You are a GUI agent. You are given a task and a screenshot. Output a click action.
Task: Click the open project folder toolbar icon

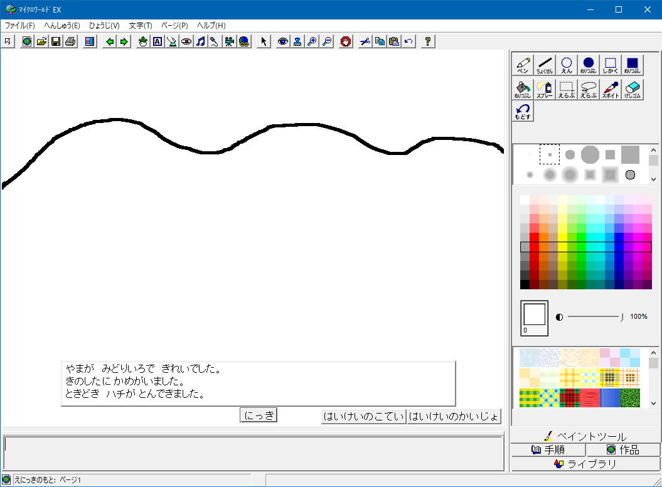click(41, 41)
